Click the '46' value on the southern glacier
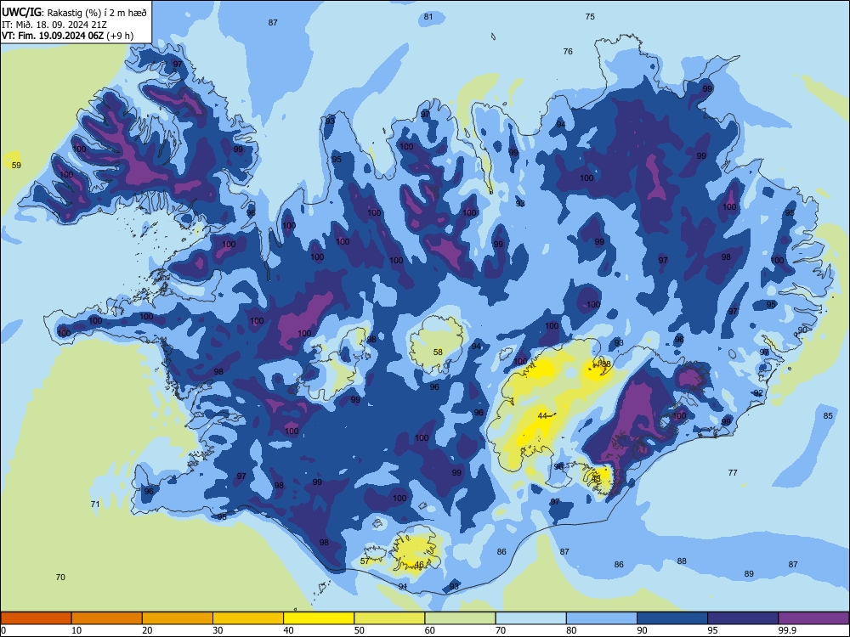Image resolution: width=850 pixels, height=637 pixels. [x=419, y=565]
